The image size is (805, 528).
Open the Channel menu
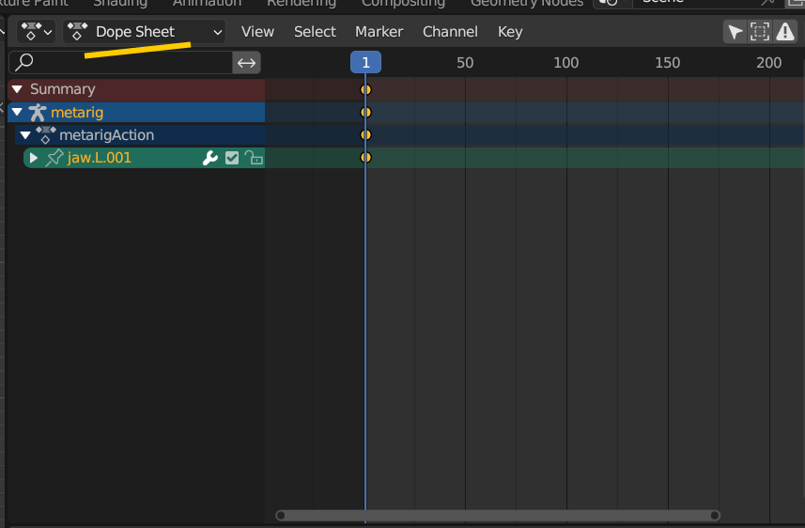coord(450,32)
